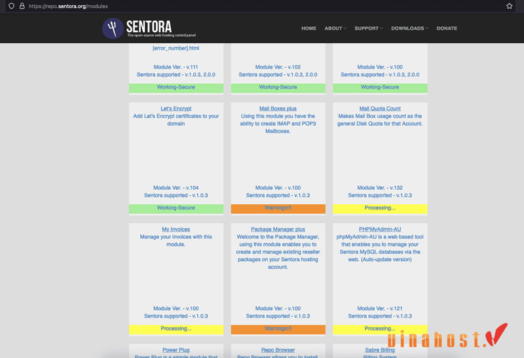Click "Sentora supported - v.1.0.3" under Let's Encrypt

[176, 196]
